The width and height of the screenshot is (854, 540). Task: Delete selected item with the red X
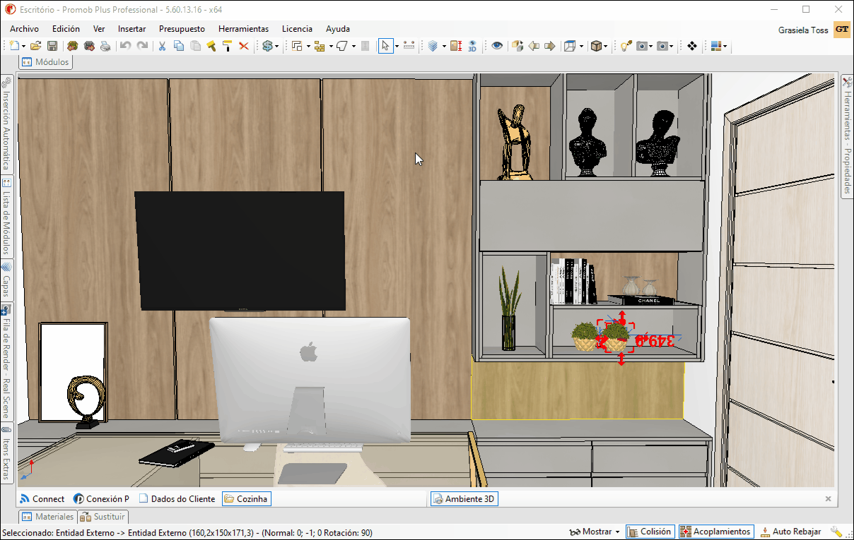point(244,46)
